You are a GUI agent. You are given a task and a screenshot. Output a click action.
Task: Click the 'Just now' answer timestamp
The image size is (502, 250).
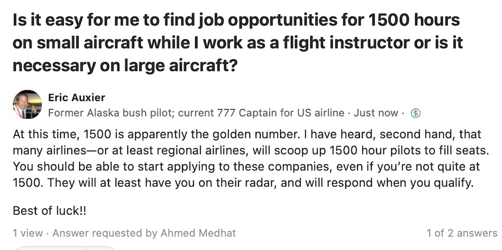tap(376, 113)
